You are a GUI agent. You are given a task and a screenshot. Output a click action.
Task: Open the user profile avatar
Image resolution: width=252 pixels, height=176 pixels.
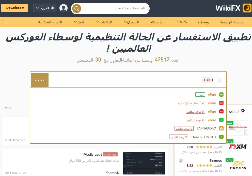(64, 8)
